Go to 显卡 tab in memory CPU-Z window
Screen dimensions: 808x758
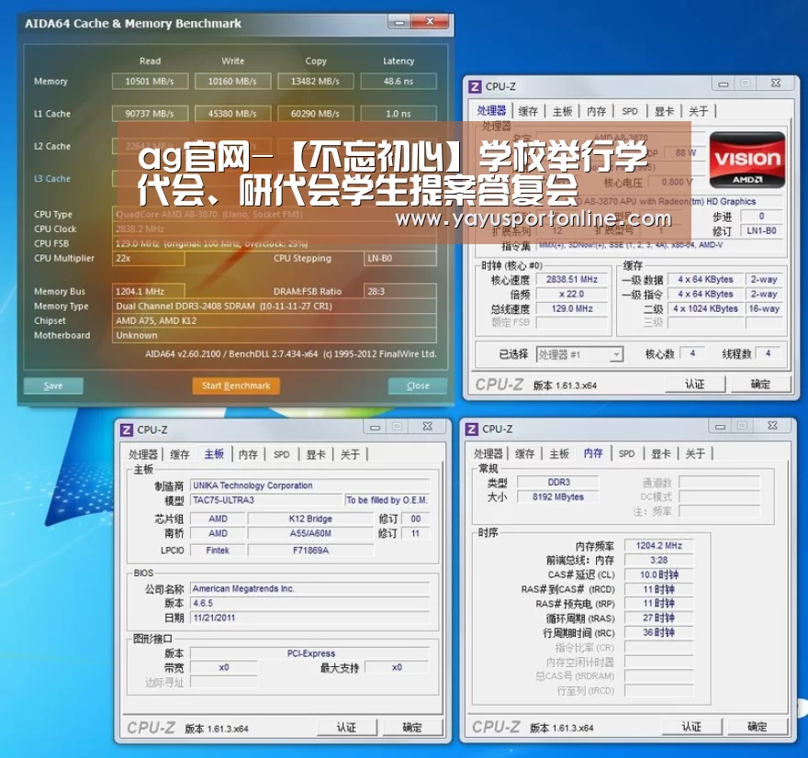[x=660, y=453]
